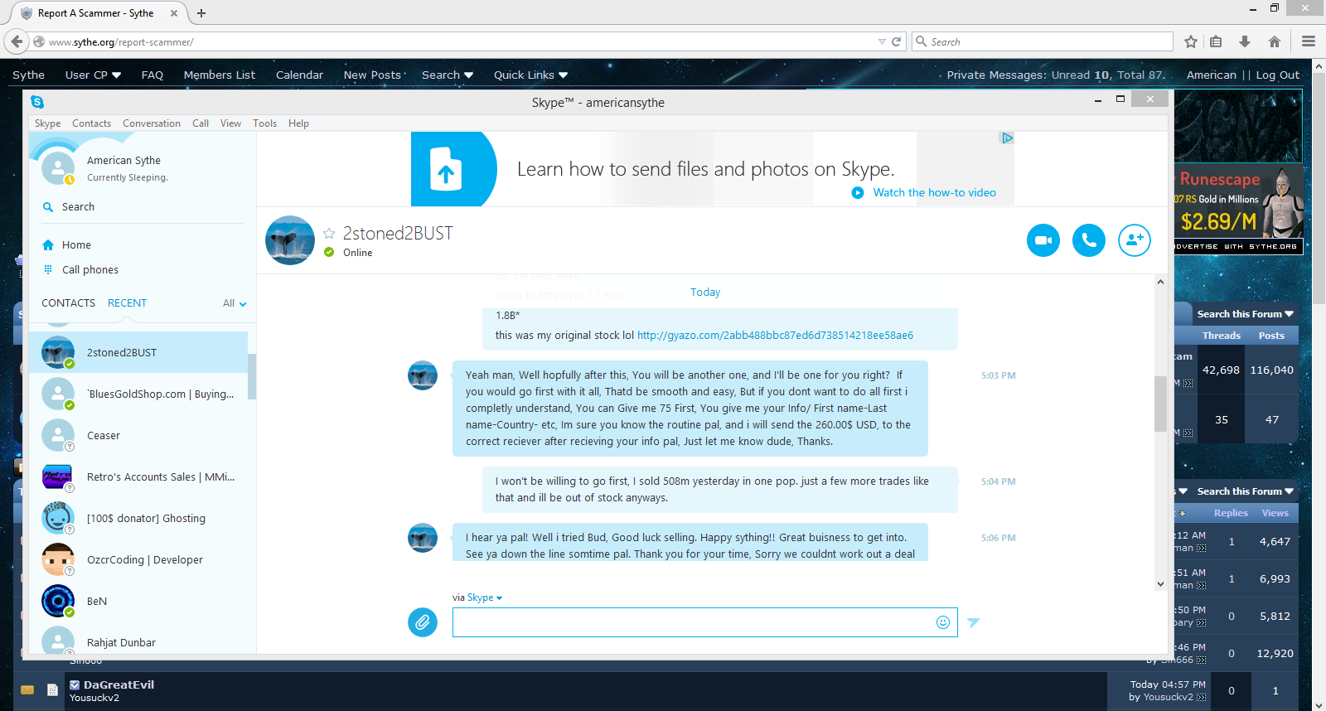Viewport: 1326px width, 711px height.
Task: Open the Members List page
Action: coord(220,75)
